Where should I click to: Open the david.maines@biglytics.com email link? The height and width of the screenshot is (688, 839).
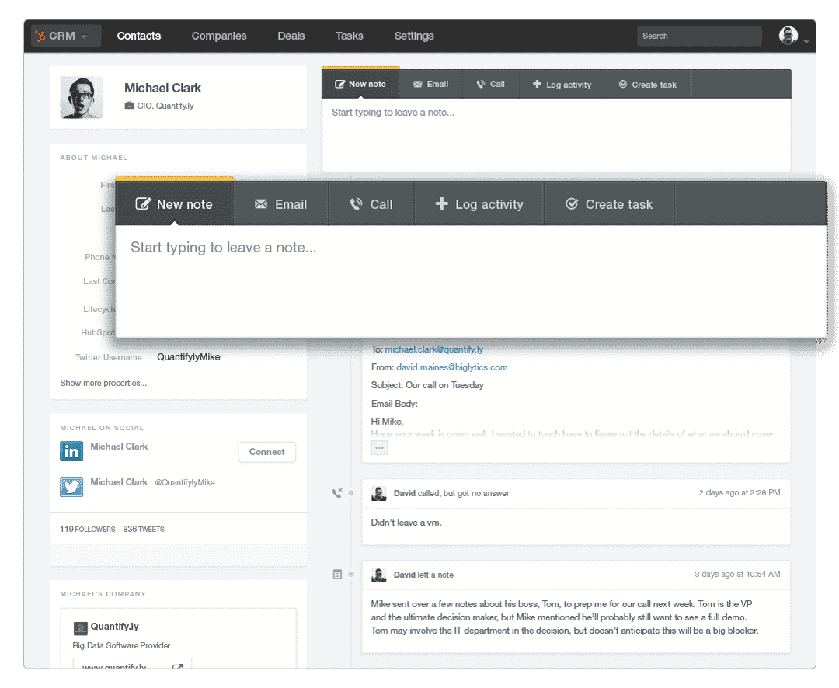pos(451,367)
